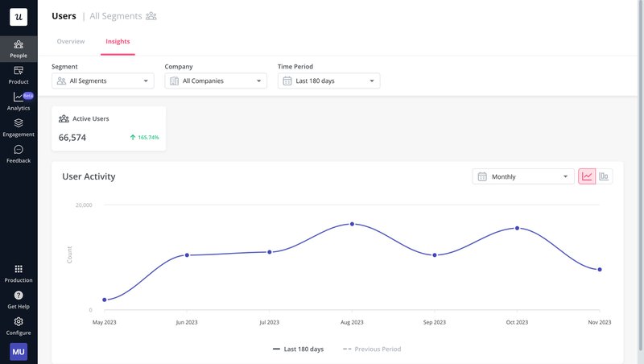Open Get Help from sidebar
644x364 pixels.
click(x=19, y=300)
